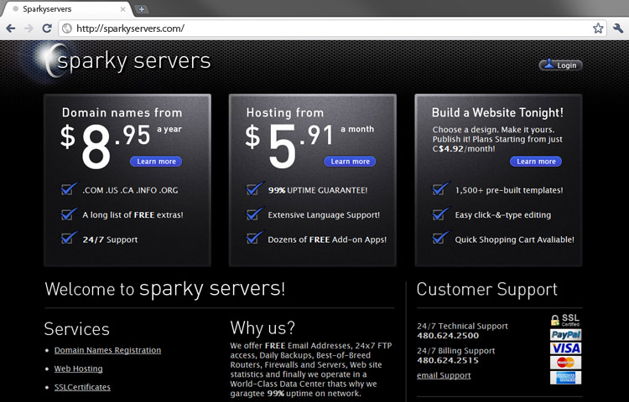Reload the page with refresh icon
Viewport: 629px width, 402px height.
coord(47,28)
